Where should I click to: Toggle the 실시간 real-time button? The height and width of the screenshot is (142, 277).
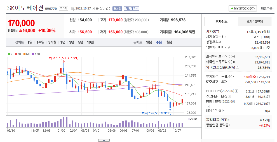(117, 8)
